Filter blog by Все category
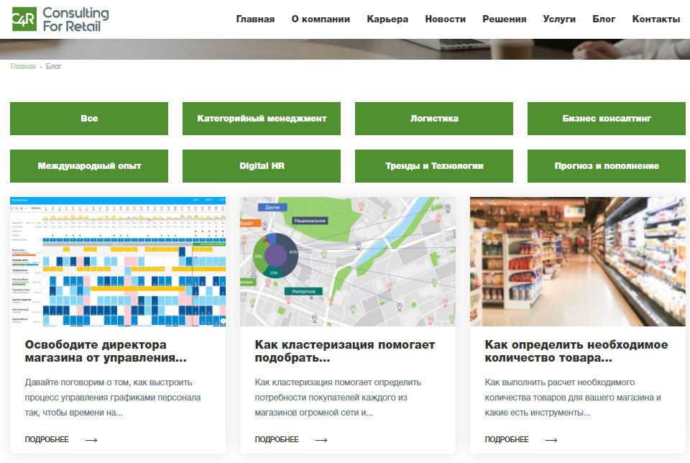690x463 pixels. point(89,119)
